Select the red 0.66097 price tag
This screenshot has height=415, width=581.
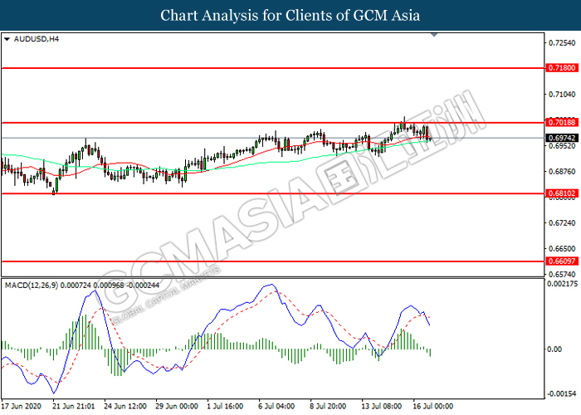pos(559,261)
